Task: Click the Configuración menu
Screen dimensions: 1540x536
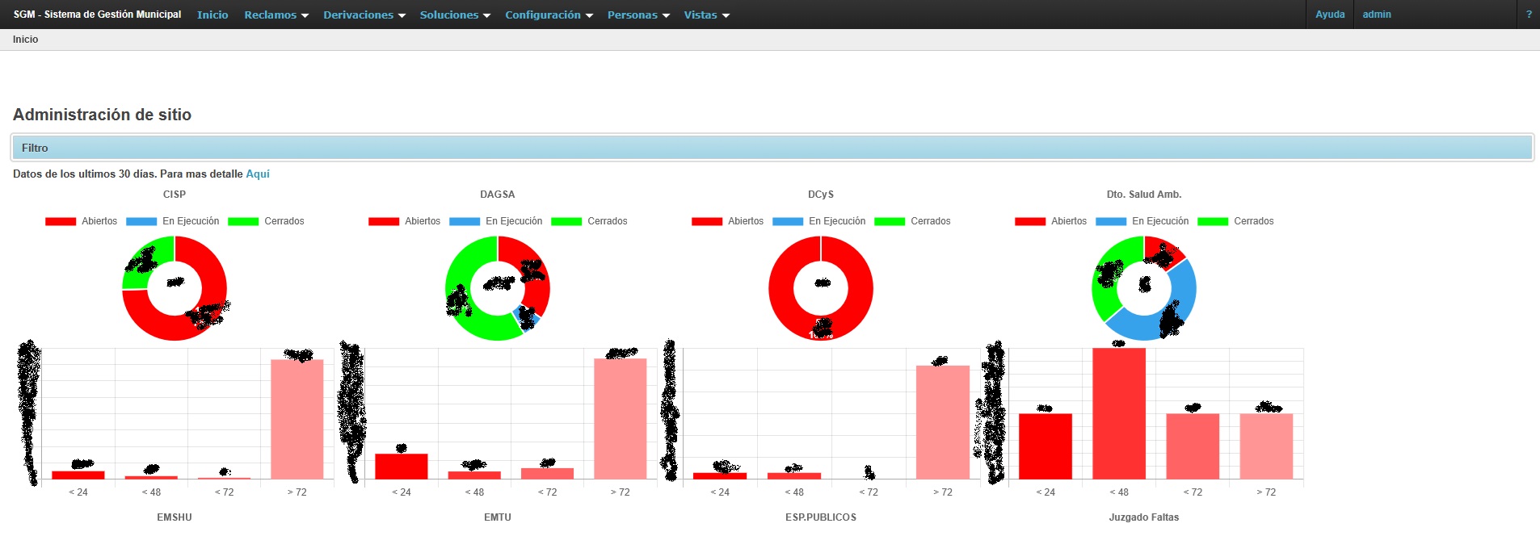Action: point(549,15)
